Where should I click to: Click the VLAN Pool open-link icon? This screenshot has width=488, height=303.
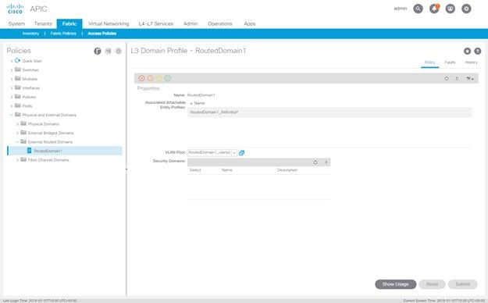click(241, 152)
